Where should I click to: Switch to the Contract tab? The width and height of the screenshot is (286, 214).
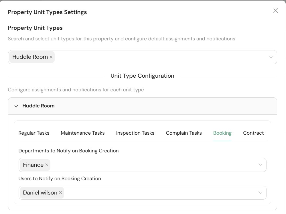click(x=253, y=133)
